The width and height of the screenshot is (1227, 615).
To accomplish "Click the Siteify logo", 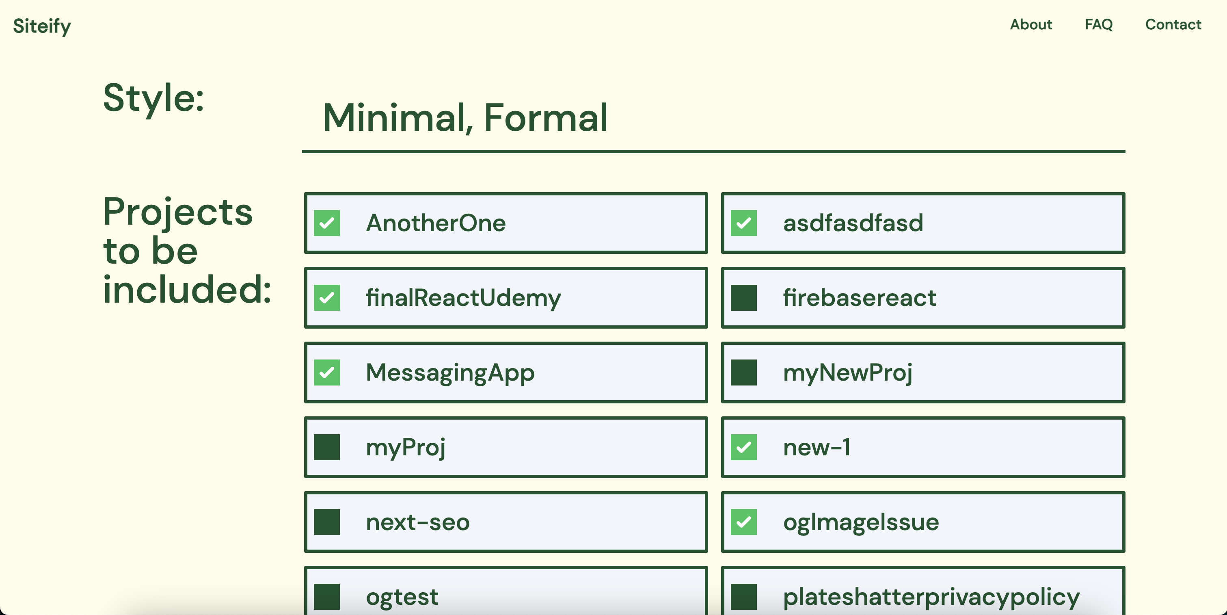I will point(42,26).
